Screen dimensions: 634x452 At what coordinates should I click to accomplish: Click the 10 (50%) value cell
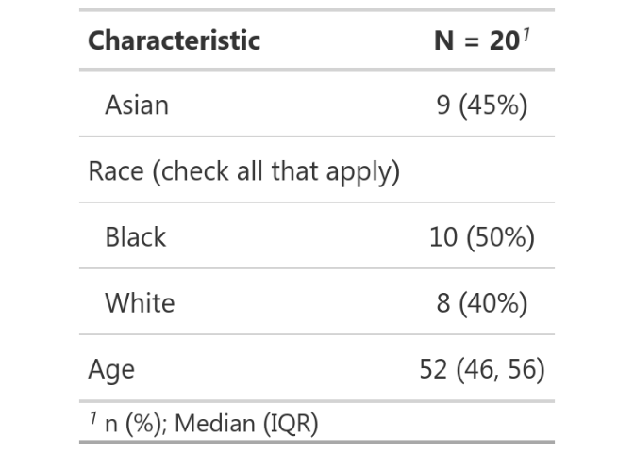coord(482,237)
